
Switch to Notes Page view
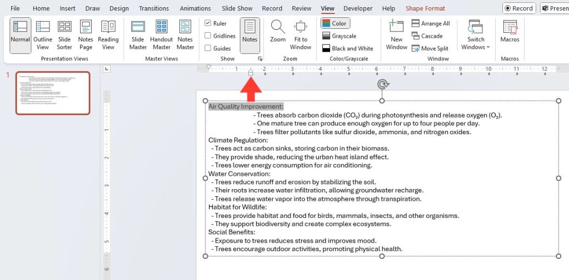86,35
